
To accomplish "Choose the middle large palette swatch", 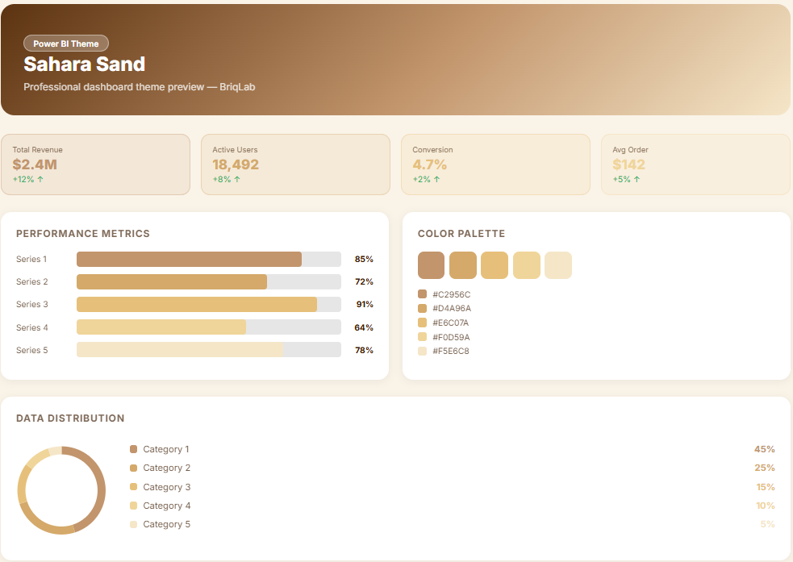I will click(x=495, y=265).
